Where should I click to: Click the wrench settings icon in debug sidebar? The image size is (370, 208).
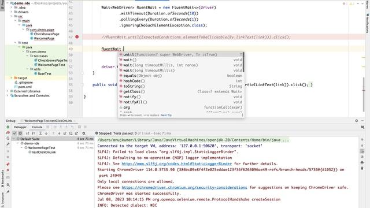point(8,144)
